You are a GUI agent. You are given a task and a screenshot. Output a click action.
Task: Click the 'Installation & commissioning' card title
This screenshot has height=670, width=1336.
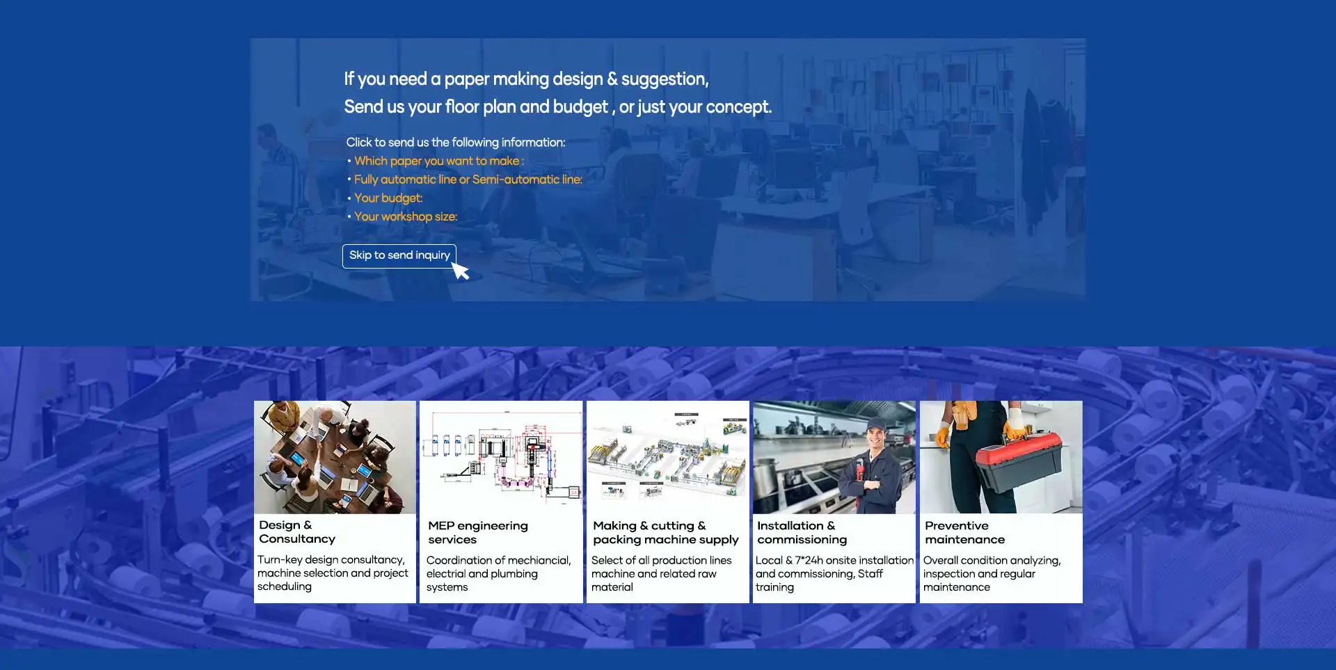tap(802, 533)
